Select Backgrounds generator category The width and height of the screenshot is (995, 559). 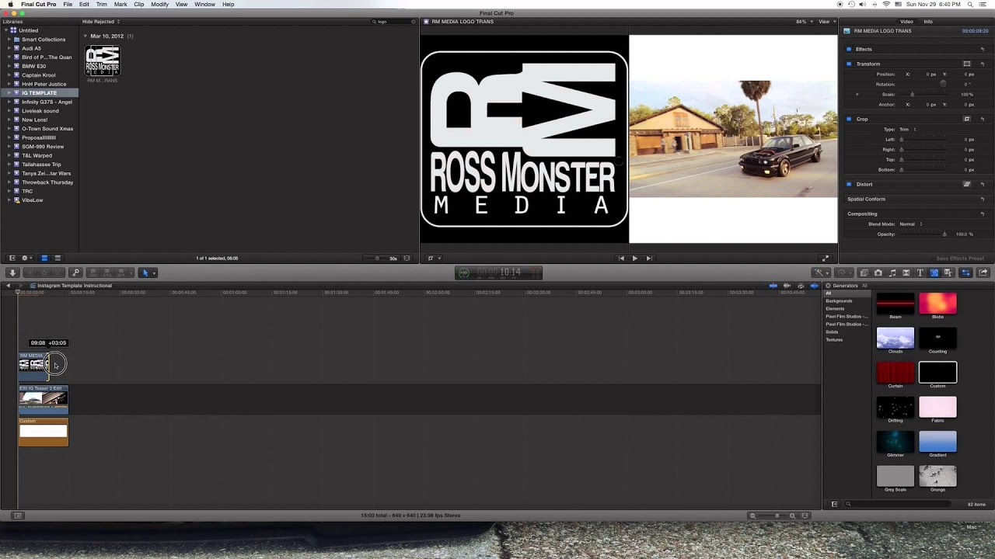point(839,300)
